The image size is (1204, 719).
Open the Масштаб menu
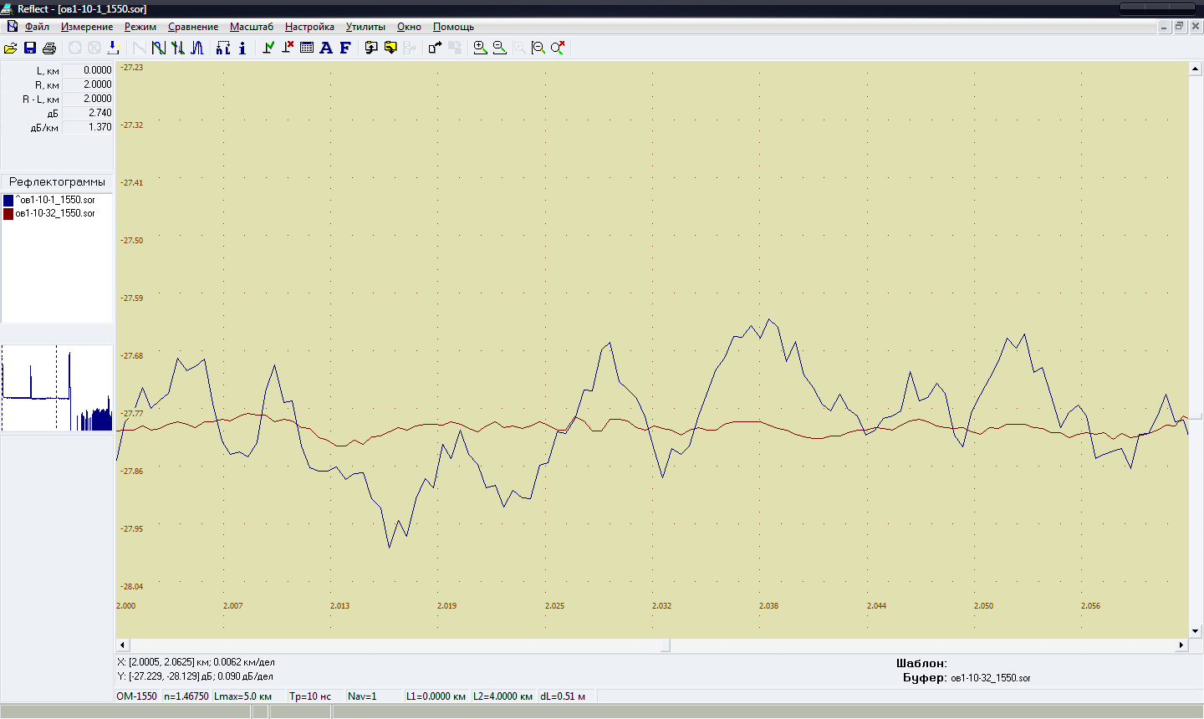251,27
